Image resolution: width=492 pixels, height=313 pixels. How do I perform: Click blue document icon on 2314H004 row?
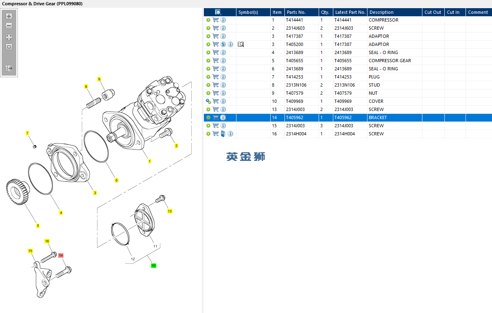pyautogui.click(x=223, y=134)
